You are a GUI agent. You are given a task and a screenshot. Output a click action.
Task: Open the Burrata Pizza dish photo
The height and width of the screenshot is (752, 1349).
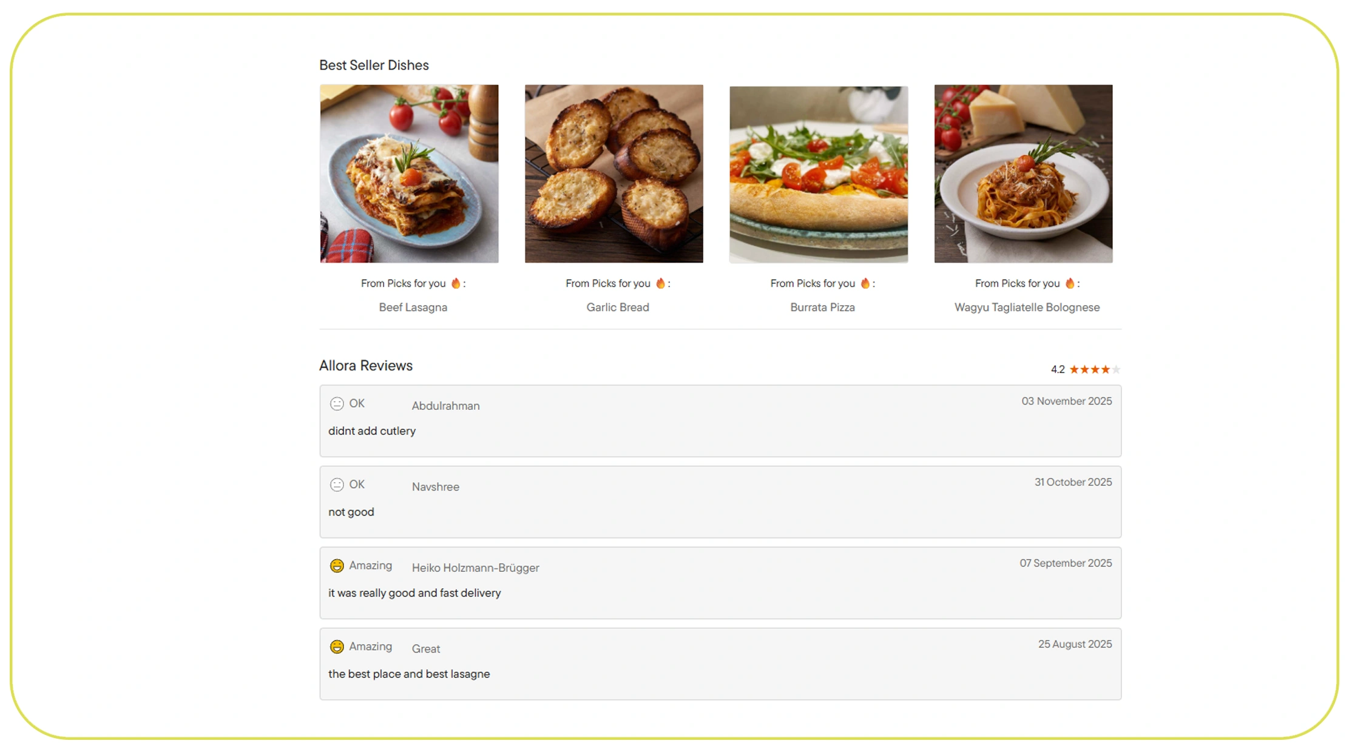click(819, 175)
